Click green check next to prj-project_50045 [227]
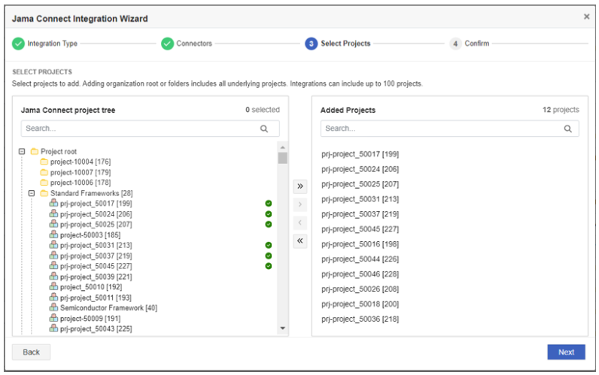Screen dimensions: 599x375 (269, 266)
